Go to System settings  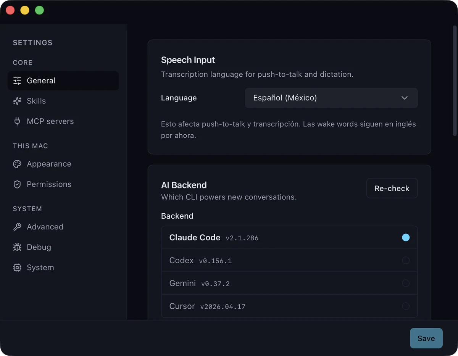(63, 267)
